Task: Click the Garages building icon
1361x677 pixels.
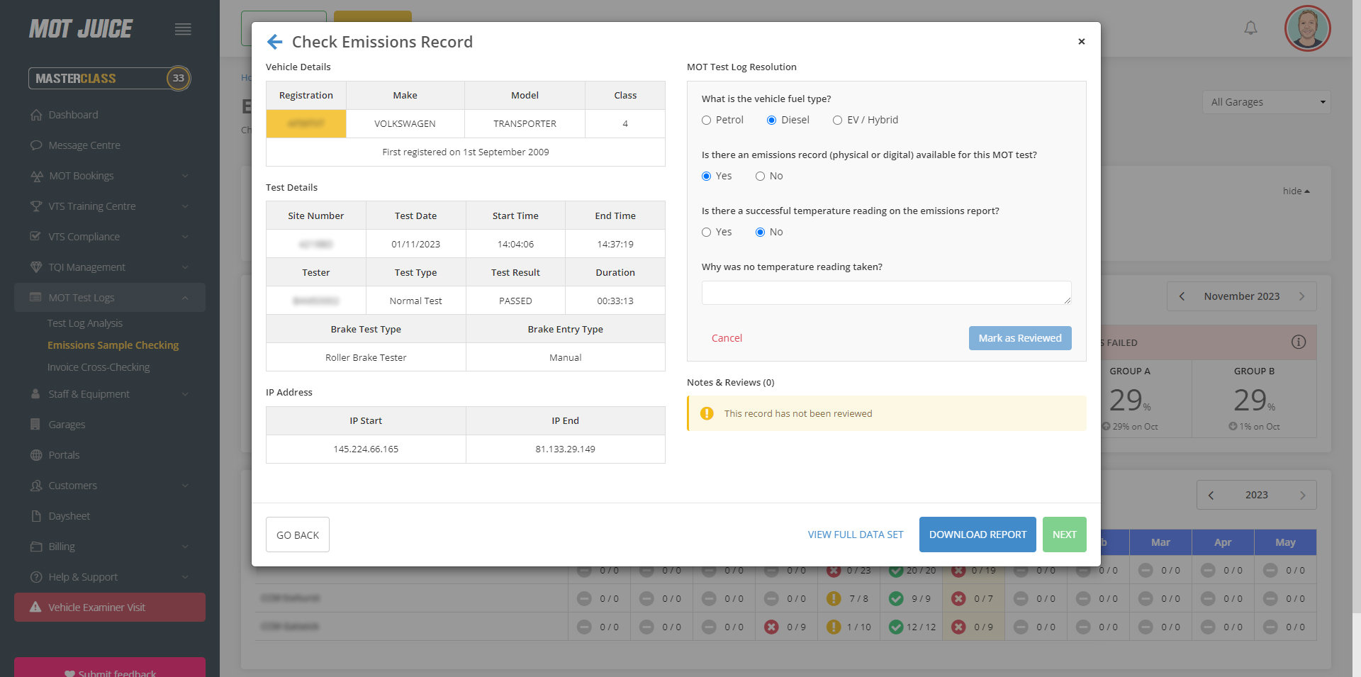Action: pos(35,424)
